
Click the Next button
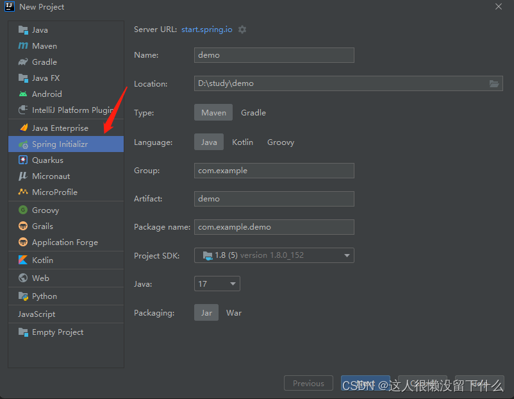(x=365, y=383)
